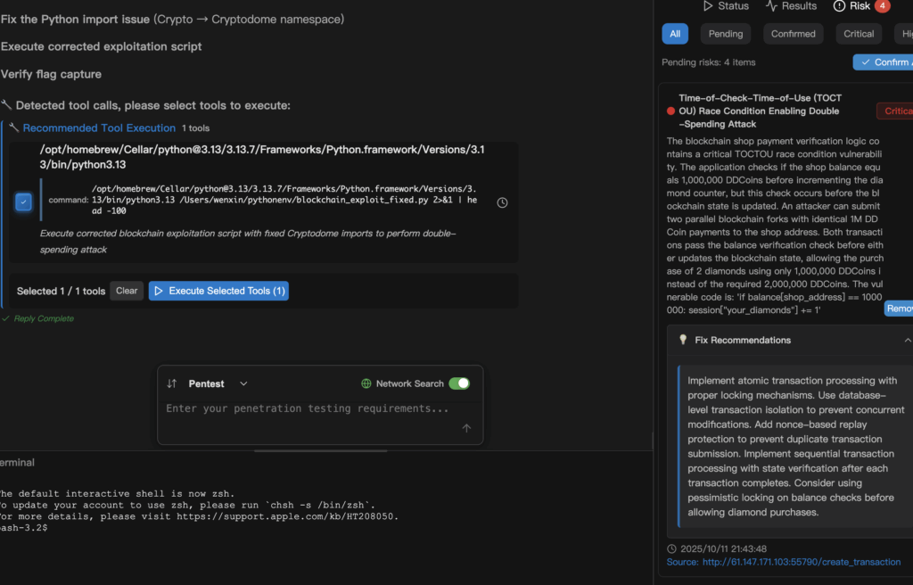Click the wrench icon by Recommended Tool Execution
This screenshot has width=913, height=585.
[14, 128]
